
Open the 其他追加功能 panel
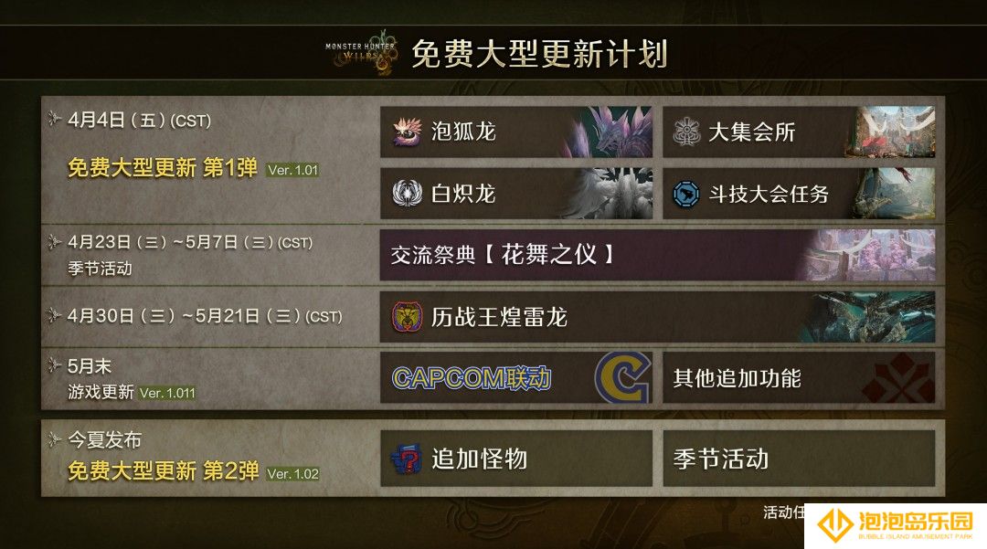tap(799, 377)
